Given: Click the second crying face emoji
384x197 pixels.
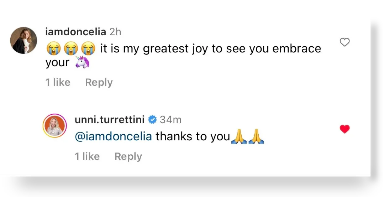Looking at the screenshot, I should pos(71,48).
